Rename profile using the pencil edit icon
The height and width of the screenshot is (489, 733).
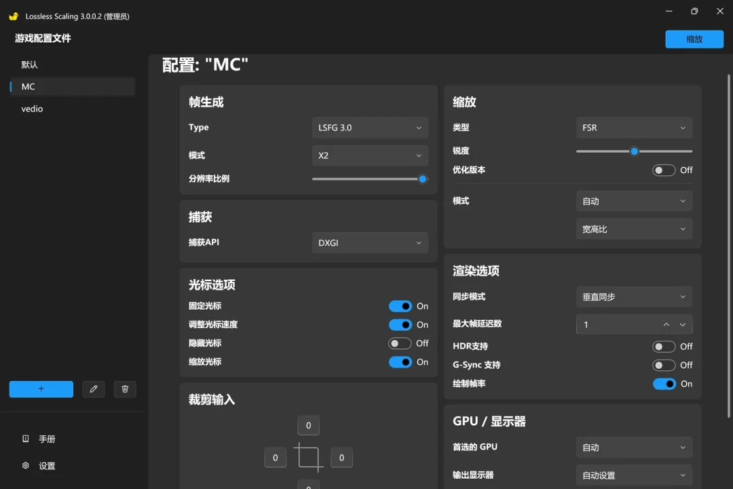(x=94, y=389)
